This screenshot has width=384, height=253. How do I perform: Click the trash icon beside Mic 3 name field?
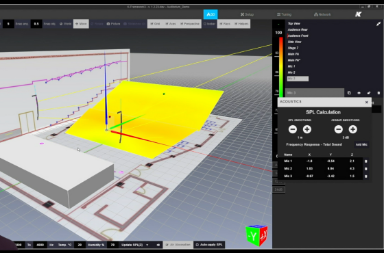(379, 93)
